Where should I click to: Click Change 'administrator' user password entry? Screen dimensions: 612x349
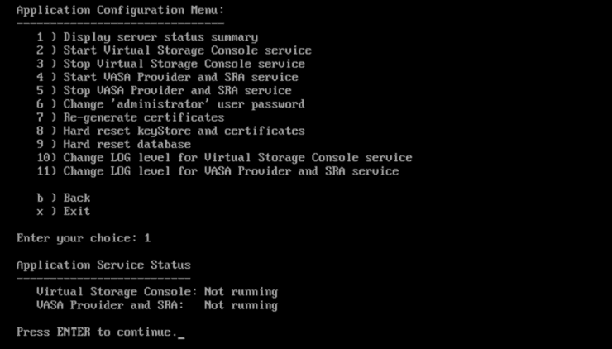point(170,104)
